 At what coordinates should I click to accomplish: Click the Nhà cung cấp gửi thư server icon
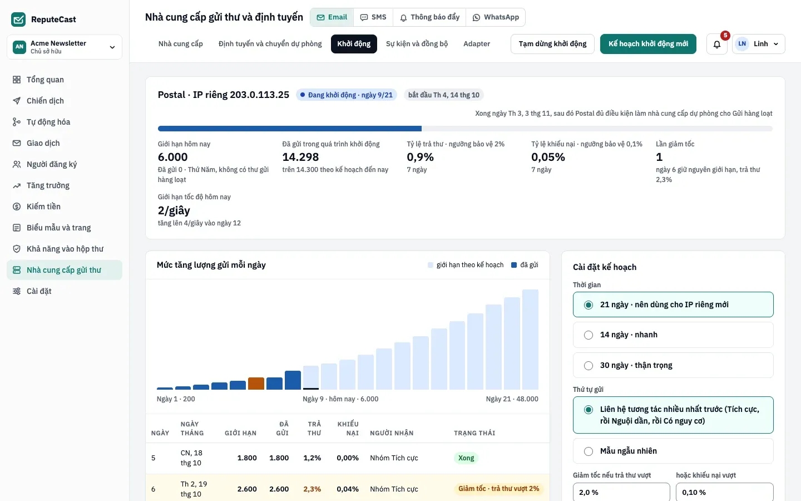coord(17,270)
